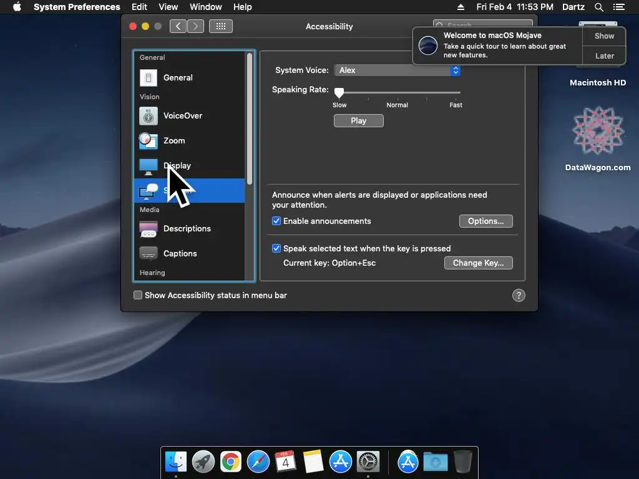
Task: Select the Macintosh HD desktop label
Action: point(598,83)
